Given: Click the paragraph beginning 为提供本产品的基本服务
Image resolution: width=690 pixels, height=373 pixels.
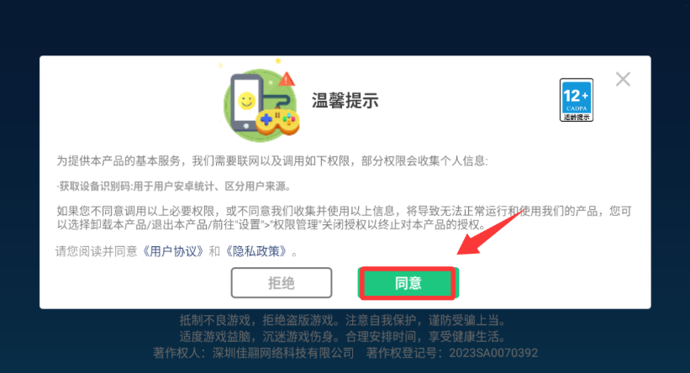Looking at the screenshot, I should [x=272, y=161].
